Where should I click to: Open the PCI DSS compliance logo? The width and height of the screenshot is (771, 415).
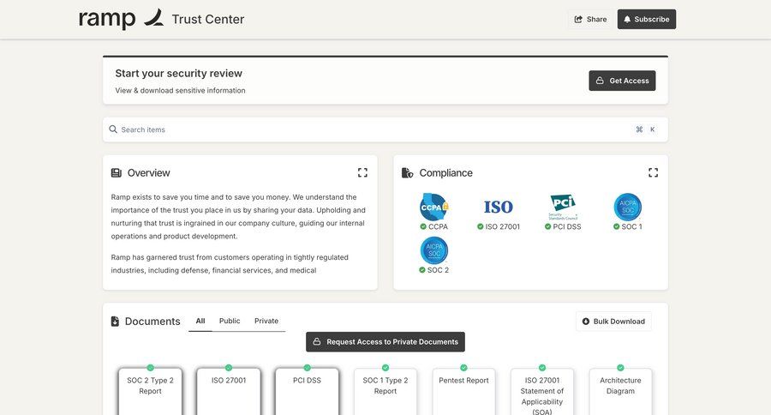tap(563, 207)
